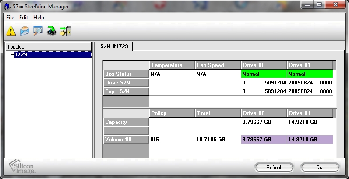Close the SteelVine Manager window

tap(335, 5)
